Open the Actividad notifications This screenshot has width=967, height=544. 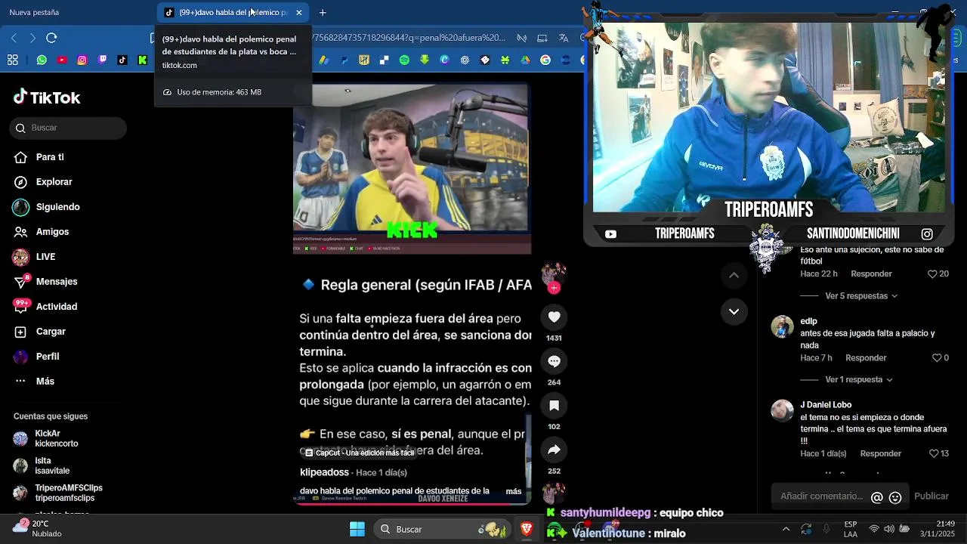tap(45, 307)
